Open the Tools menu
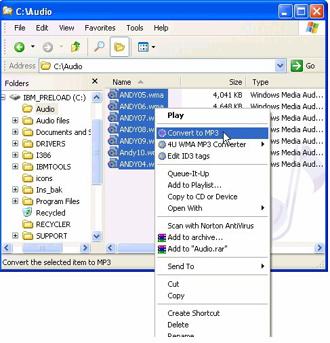Screen dimensions: 330x343 (135, 28)
